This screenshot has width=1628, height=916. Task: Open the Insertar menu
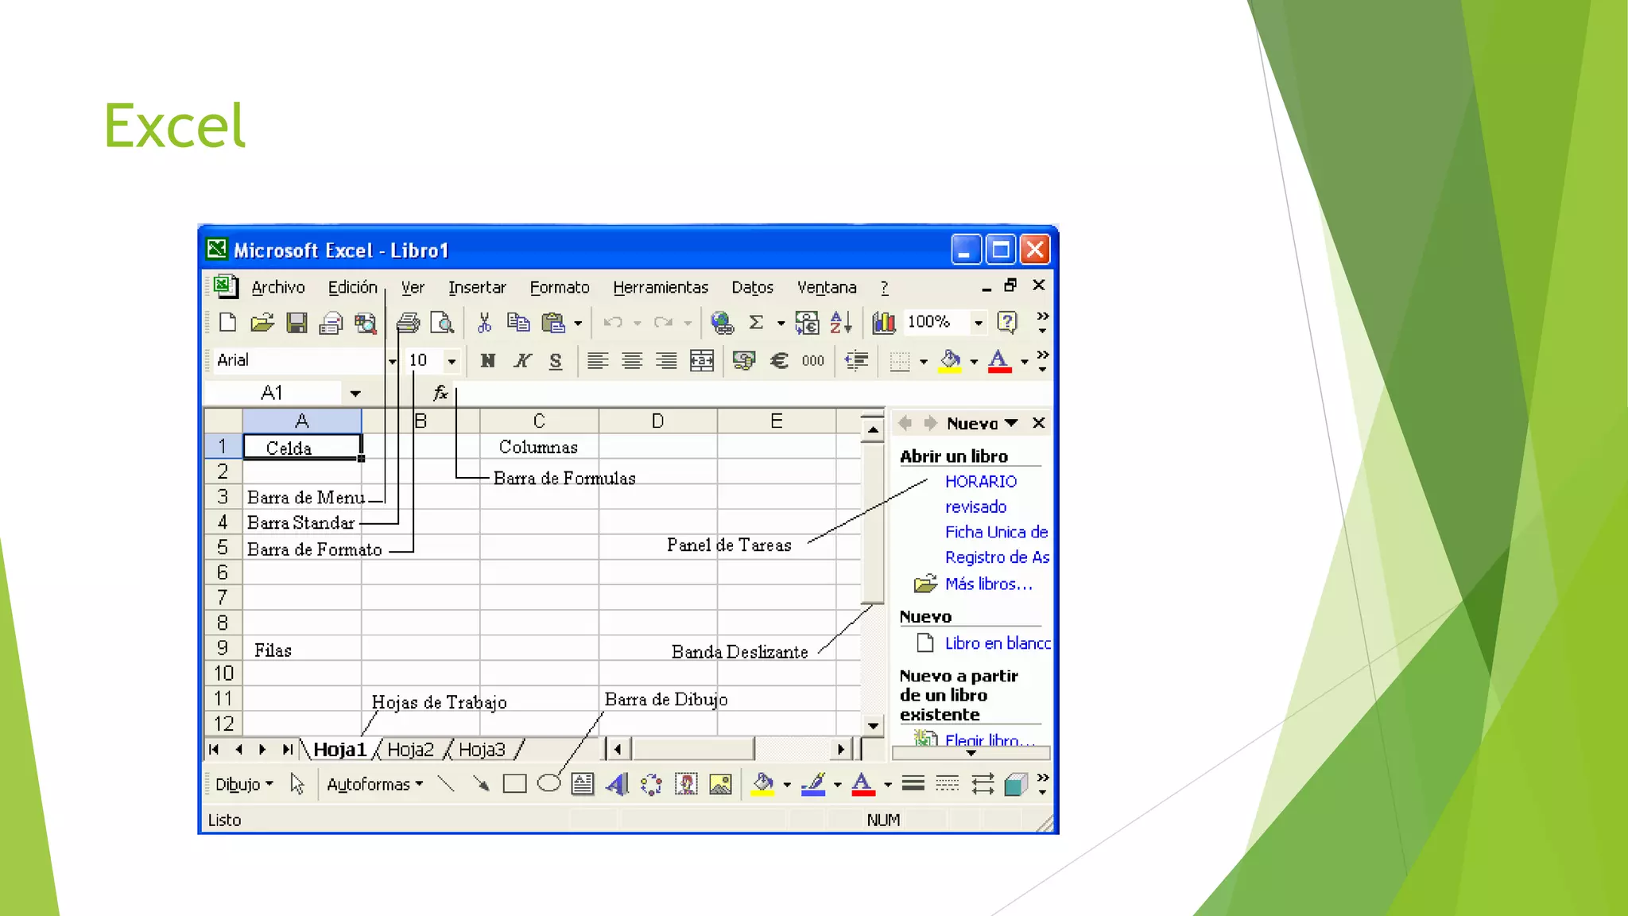(477, 287)
